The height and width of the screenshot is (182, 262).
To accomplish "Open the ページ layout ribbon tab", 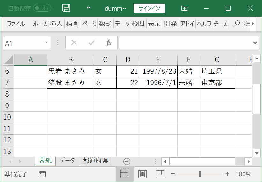I will [89, 24].
